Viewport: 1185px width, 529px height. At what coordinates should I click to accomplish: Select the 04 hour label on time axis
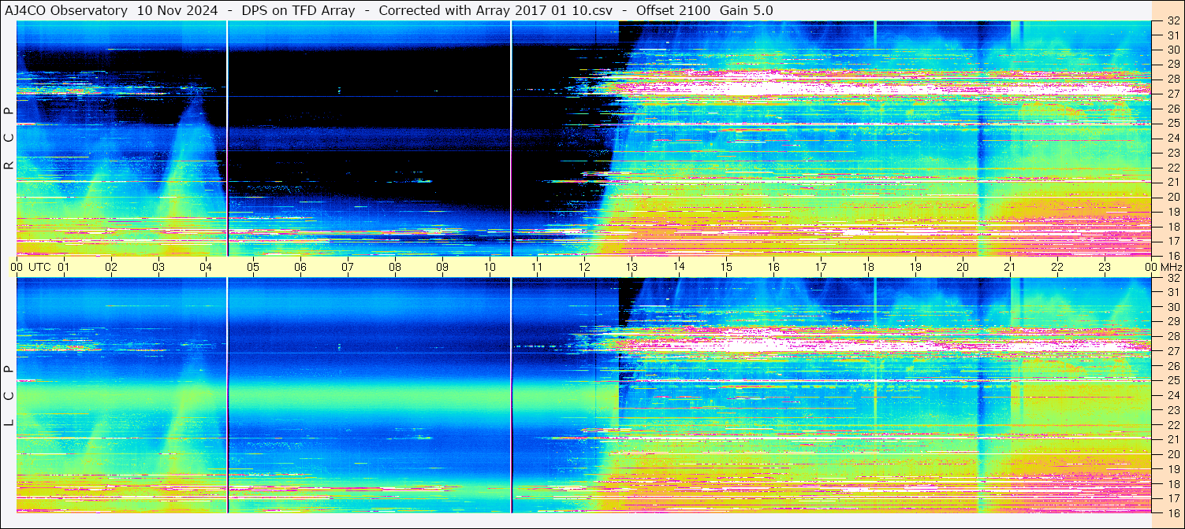pos(206,267)
